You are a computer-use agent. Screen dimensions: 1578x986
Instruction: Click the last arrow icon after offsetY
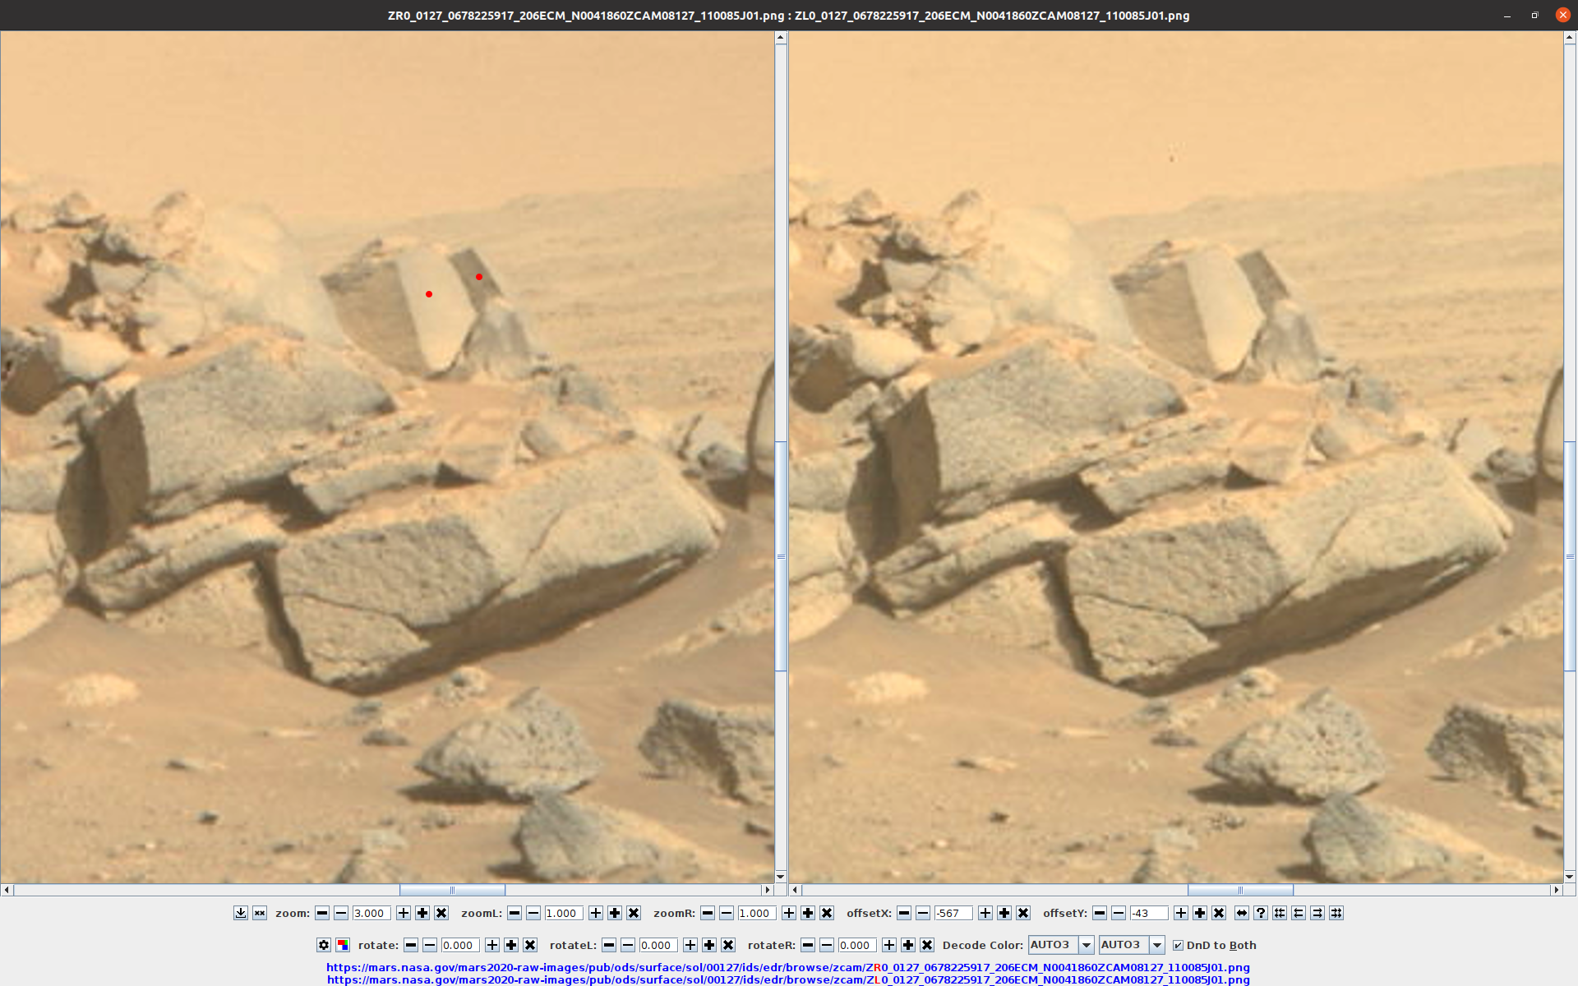[1336, 913]
